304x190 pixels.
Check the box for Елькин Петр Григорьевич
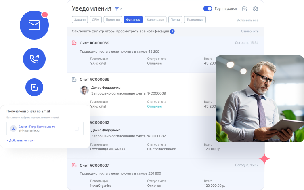pyautogui.click(x=77, y=129)
